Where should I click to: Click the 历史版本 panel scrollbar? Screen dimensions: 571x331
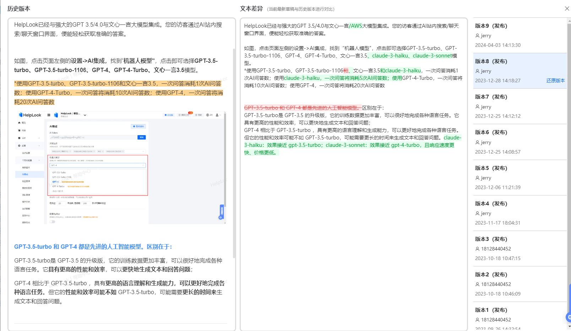click(234, 153)
